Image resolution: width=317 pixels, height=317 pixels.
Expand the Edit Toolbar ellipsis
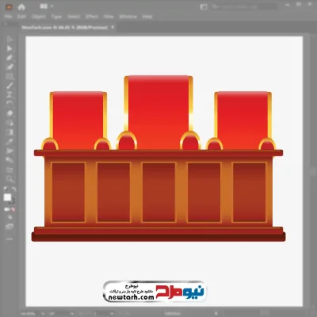pos(10,239)
